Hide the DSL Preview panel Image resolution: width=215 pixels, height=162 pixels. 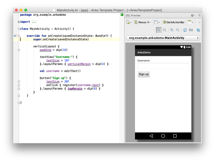(199, 15)
